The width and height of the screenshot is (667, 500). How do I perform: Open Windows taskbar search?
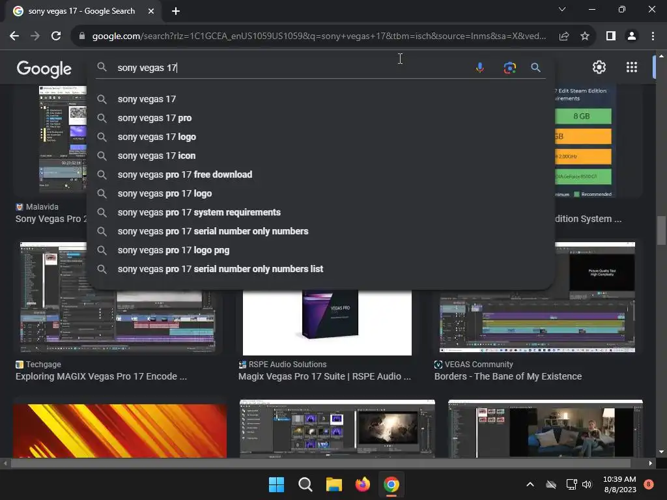click(305, 484)
